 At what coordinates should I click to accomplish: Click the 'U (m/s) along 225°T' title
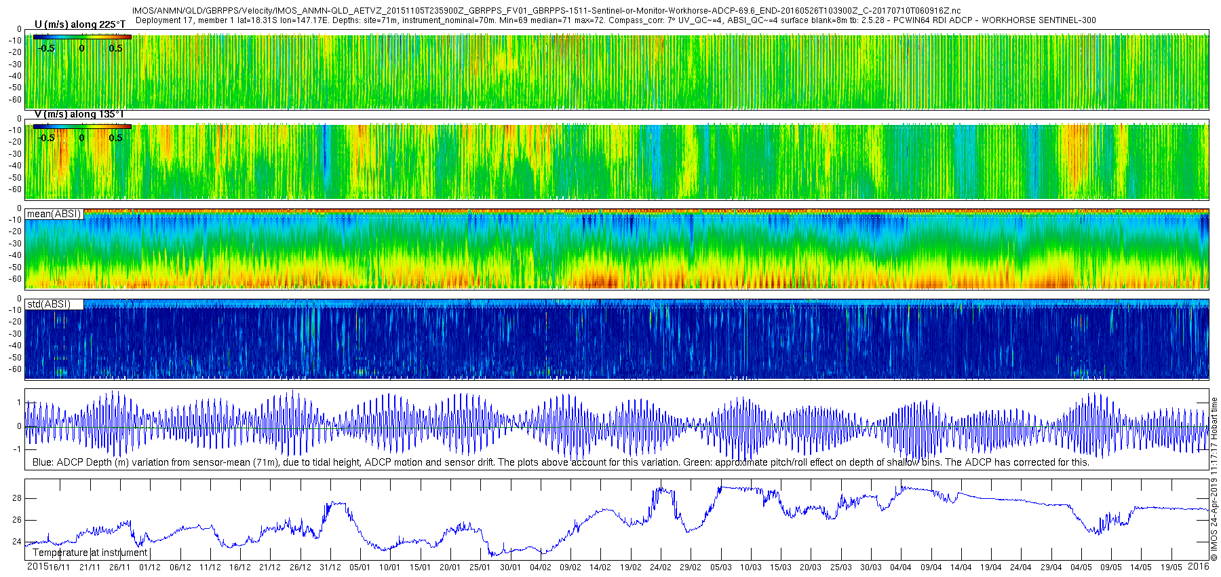pyautogui.click(x=80, y=24)
